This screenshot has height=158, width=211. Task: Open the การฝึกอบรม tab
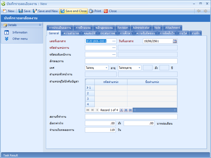83,28
